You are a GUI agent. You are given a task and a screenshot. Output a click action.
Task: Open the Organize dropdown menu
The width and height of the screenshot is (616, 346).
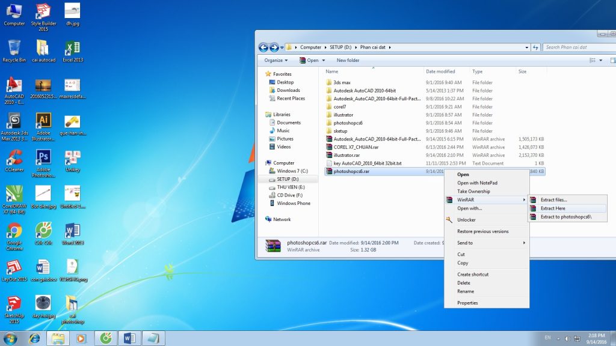(276, 60)
